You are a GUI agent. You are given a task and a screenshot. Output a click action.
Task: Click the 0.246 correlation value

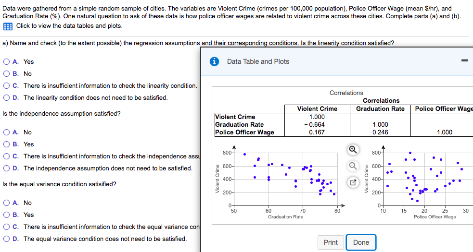point(381,132)
